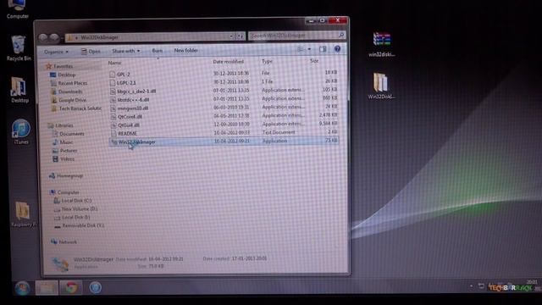
Task: Open Documents library
Action: 68,134
